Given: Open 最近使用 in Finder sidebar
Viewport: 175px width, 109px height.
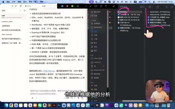Looking at the screenshot, I should coord(97,12).
